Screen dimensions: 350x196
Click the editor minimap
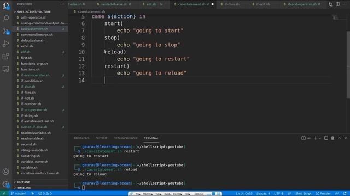(x=335, y=17)
